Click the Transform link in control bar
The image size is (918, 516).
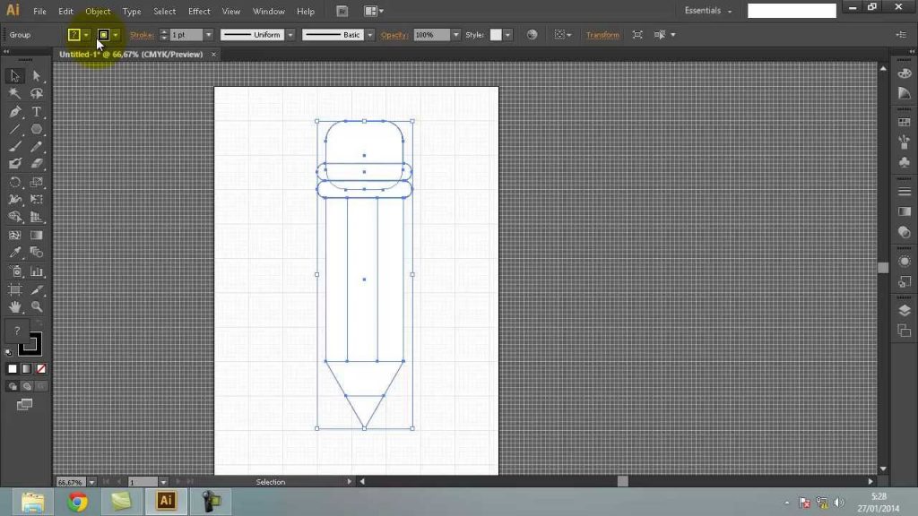tap(602, 34)
